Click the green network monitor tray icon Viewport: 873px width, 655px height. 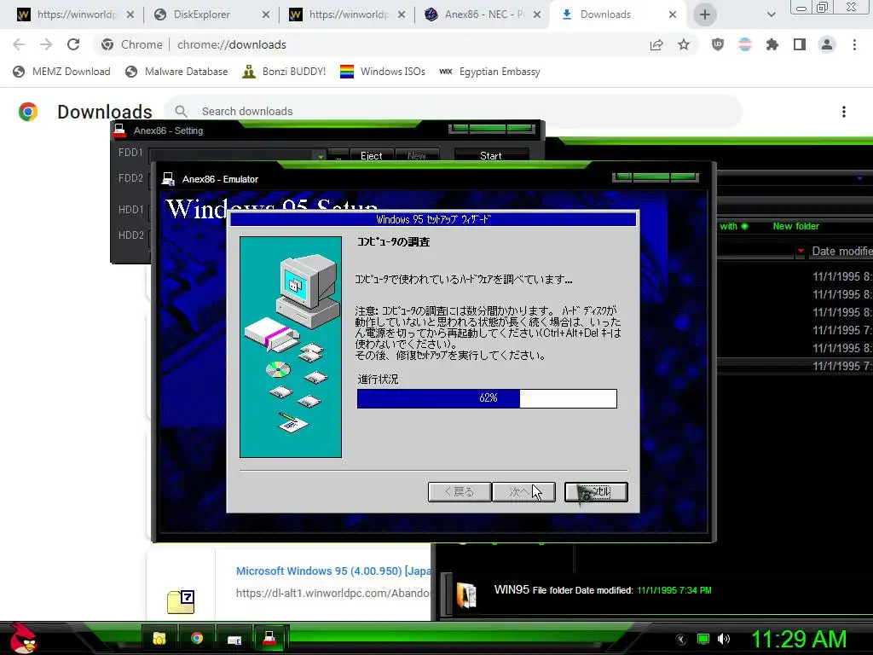pyautogui.click(x=703, y=639)
